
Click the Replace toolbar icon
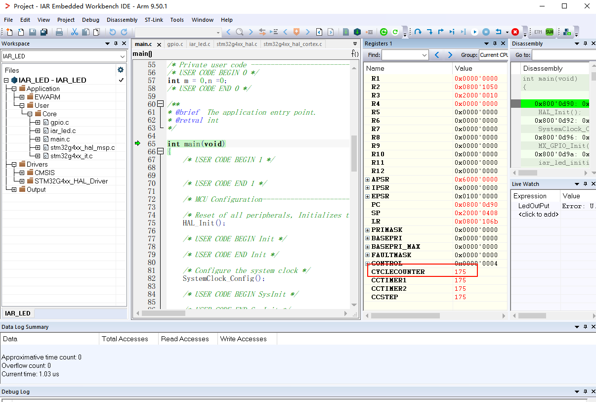262,32
